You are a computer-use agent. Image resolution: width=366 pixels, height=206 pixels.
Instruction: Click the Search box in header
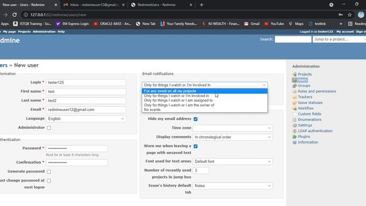click(x=293, y=39)
